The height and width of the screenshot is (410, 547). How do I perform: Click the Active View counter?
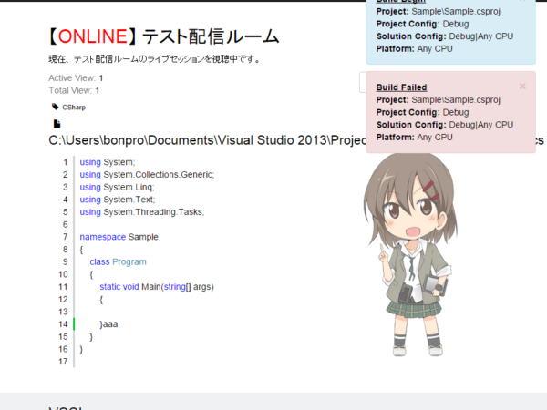click(x=76, y=78)
